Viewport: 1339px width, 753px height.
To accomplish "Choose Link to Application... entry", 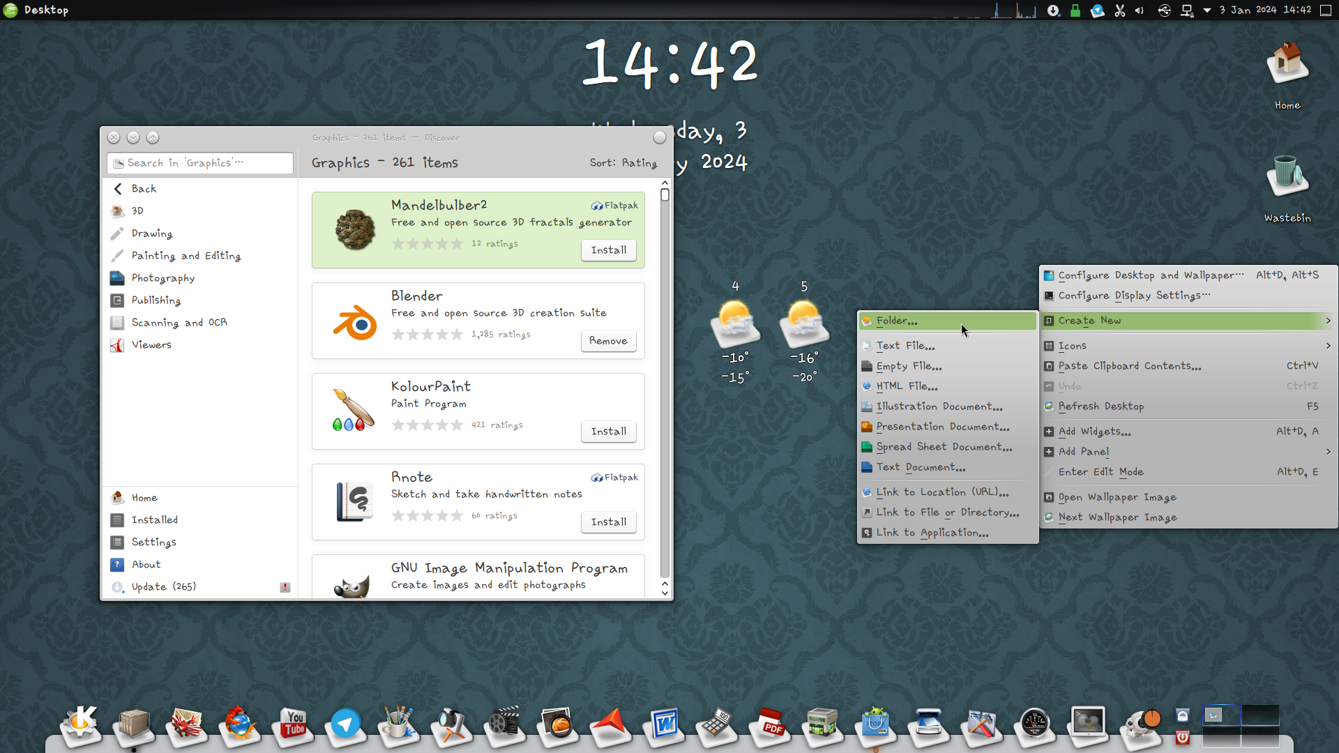I will 948,533.
